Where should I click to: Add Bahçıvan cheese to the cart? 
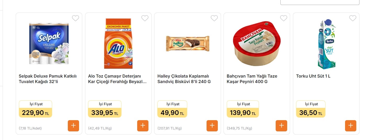click(x=281, y=126)
